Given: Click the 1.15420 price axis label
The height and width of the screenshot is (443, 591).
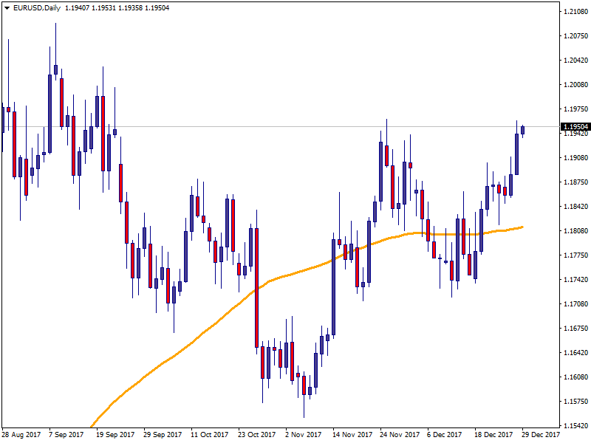Looking at the screenshot, I should (x=575, y=426).
